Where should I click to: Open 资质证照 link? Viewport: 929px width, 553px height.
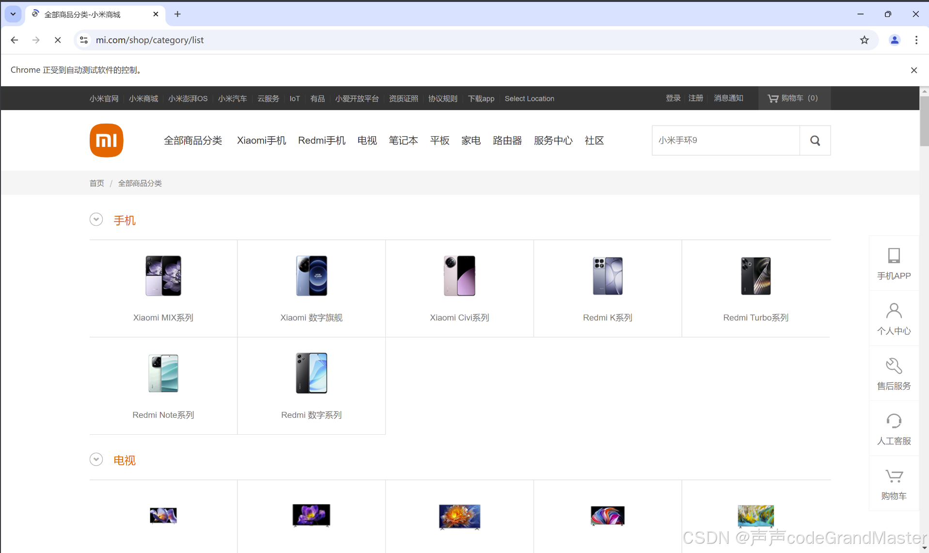[403, 98]
